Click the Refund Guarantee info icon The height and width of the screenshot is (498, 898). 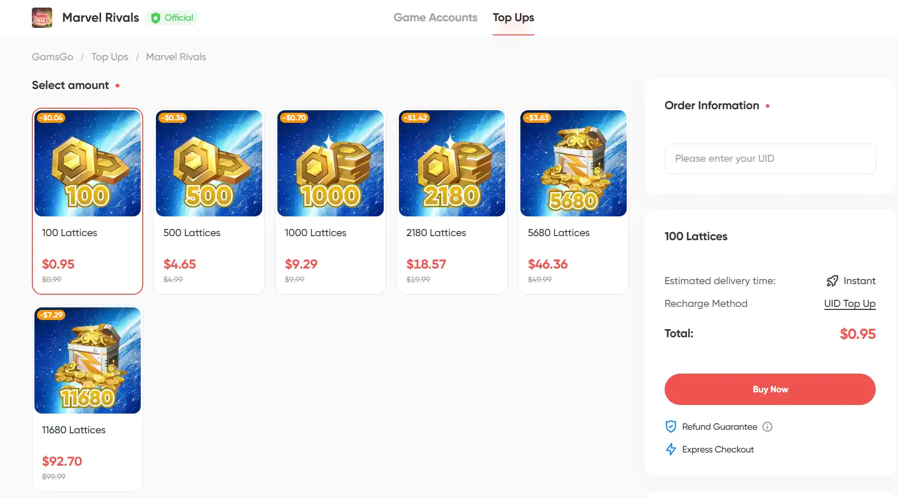(767, 427)
